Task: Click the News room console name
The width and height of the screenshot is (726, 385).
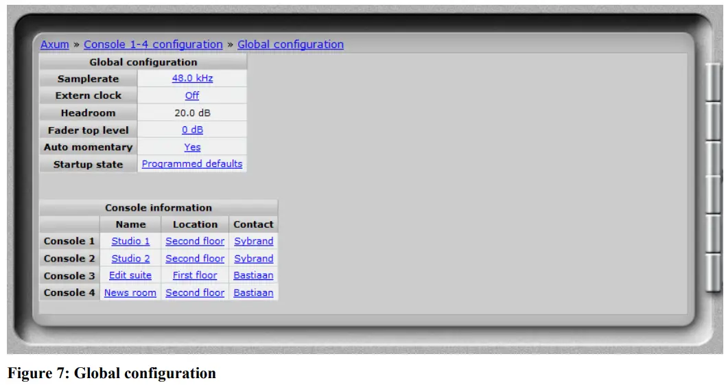Action: [130, 293]
